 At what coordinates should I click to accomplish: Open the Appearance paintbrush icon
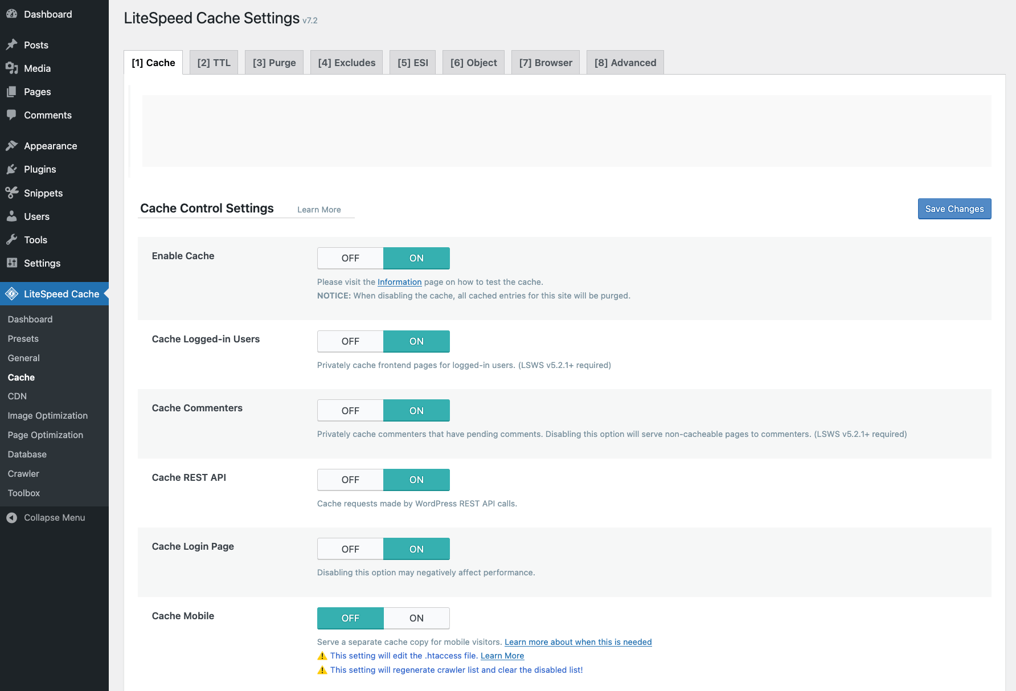11,145
